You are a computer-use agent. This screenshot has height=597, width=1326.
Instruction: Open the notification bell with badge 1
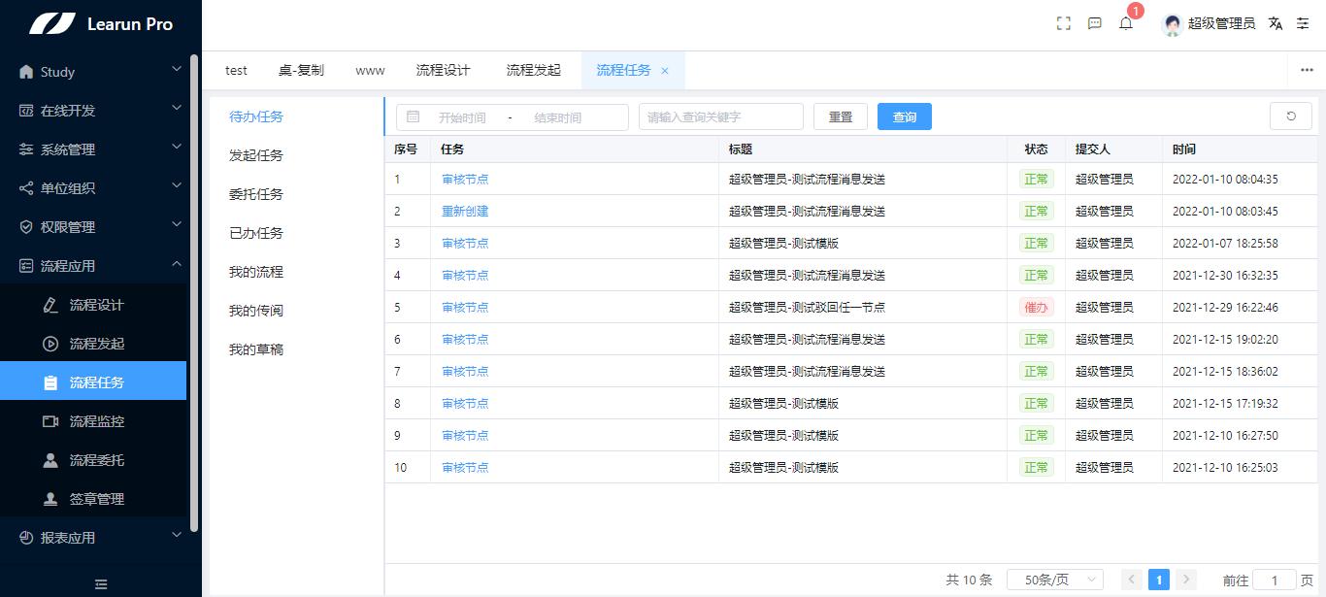coord(1126,24)
